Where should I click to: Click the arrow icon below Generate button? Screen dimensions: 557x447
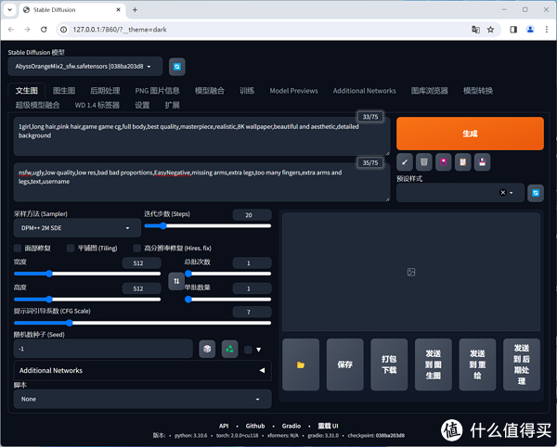pos(405,162)
